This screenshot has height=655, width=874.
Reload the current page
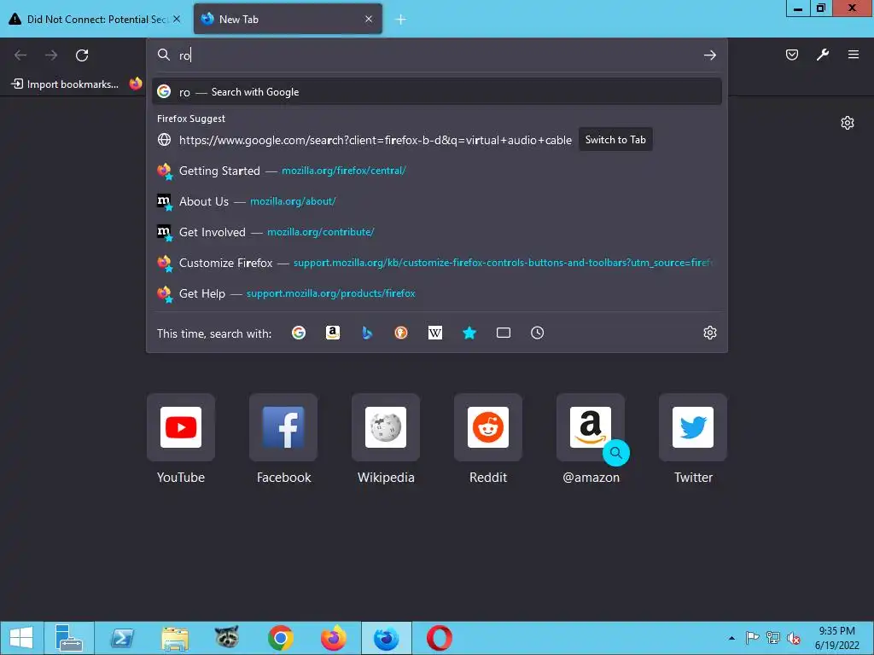point(82,55)
